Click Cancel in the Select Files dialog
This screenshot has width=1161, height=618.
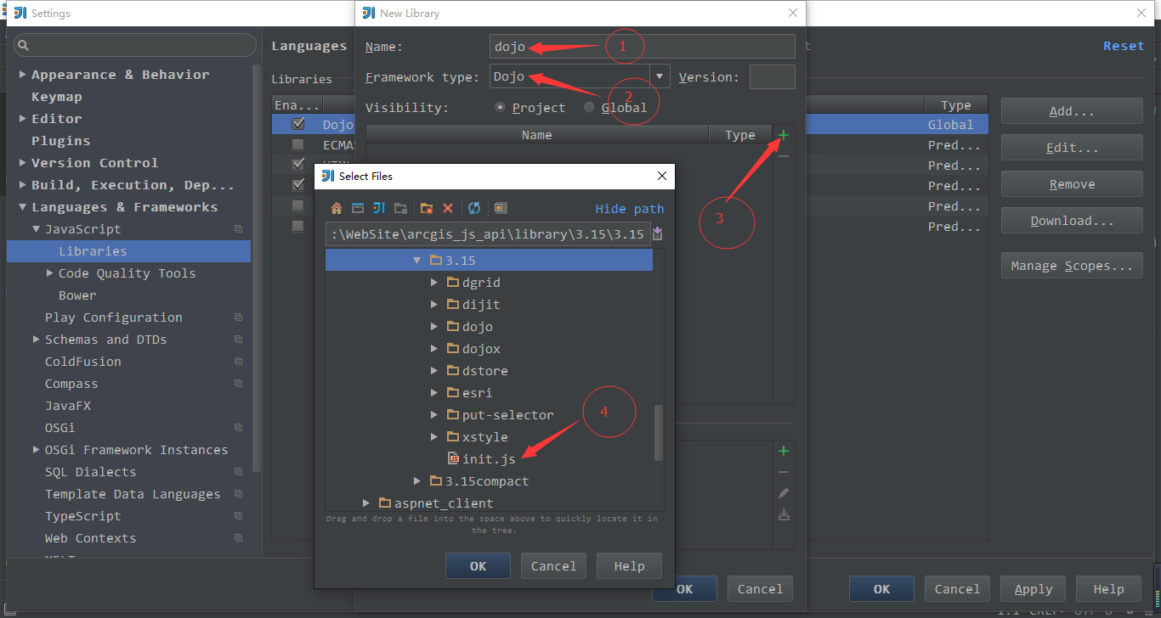[553, 566]
